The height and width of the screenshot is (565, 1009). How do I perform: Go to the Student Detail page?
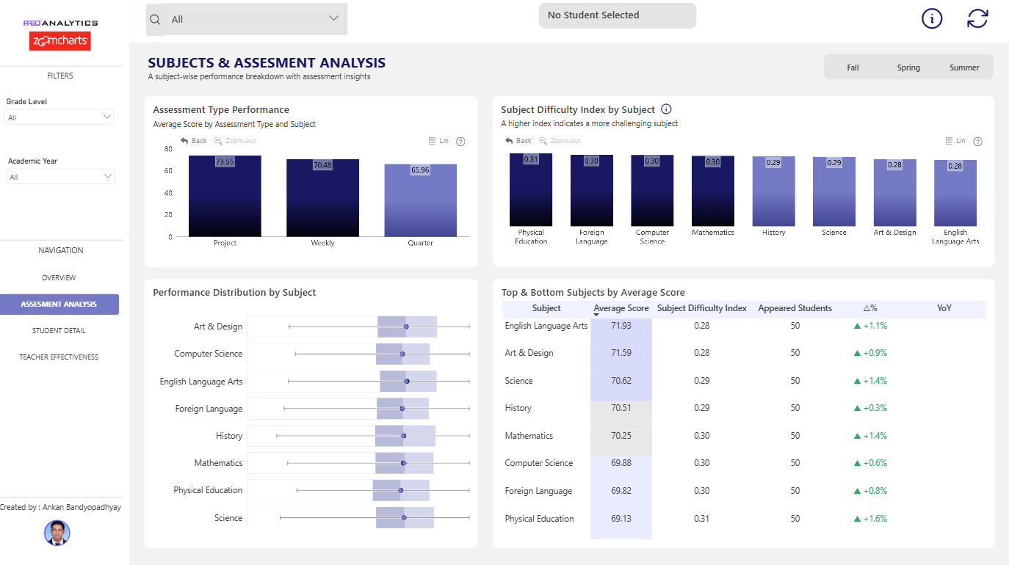pos(59,331)
